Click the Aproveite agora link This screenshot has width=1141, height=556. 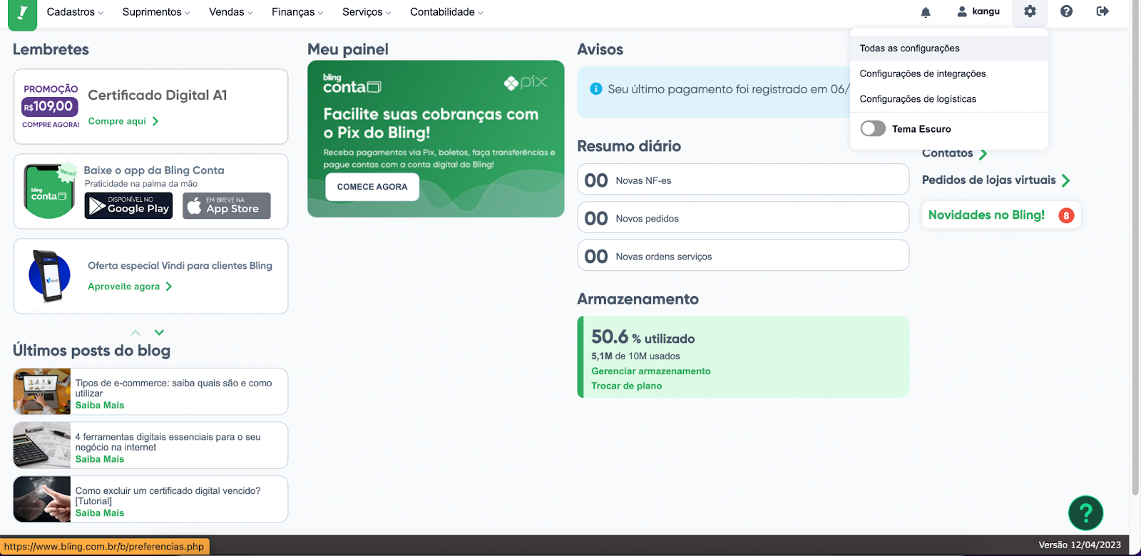pos(130,287)
